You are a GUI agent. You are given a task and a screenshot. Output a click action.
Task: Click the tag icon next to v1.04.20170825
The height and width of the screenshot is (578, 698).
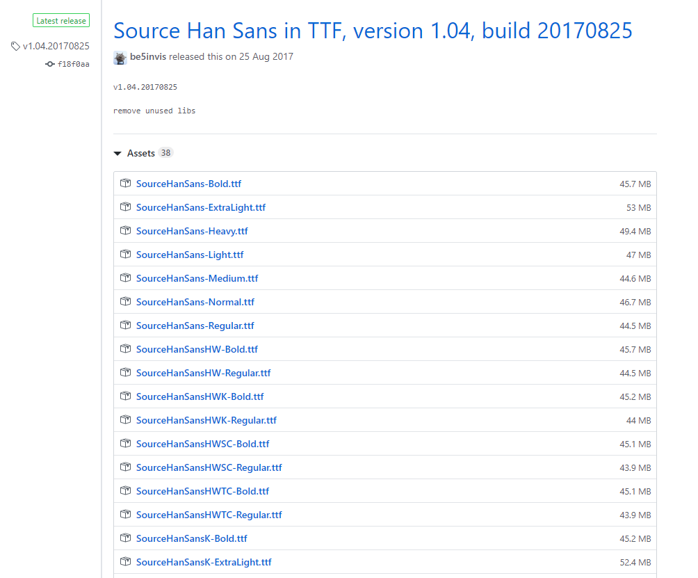point(15,47)
